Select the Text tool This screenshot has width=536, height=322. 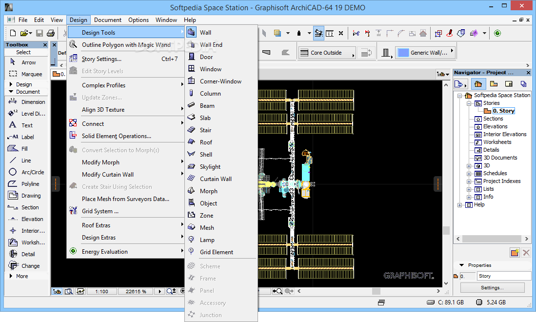(x=26, y=125)
